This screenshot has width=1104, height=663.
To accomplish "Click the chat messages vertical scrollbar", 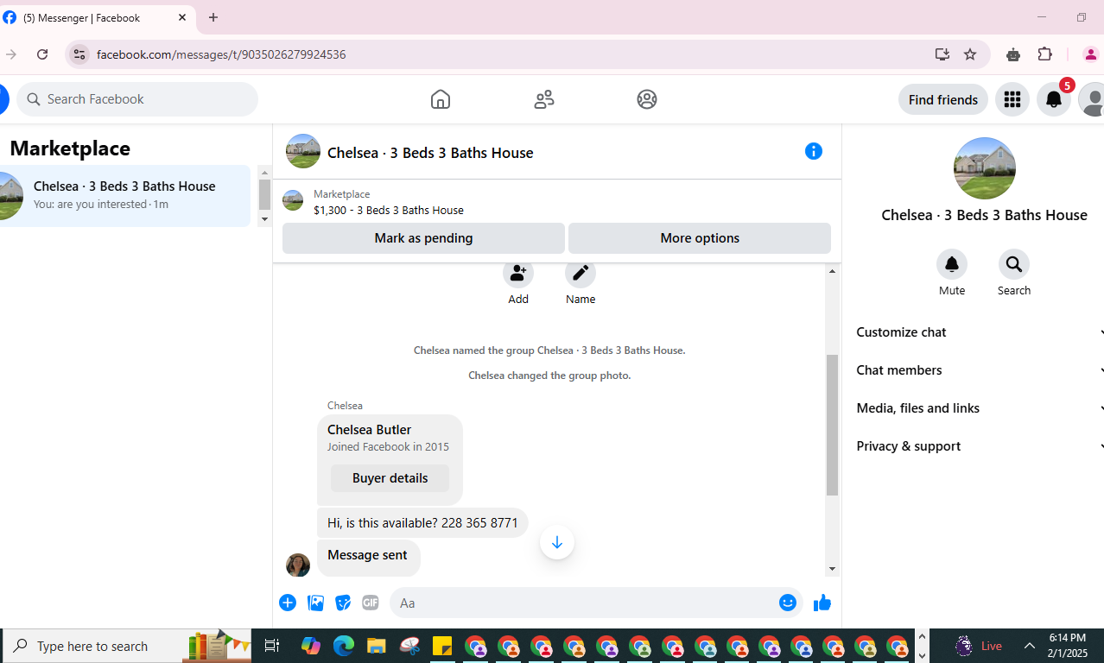I will coord(833,425).
